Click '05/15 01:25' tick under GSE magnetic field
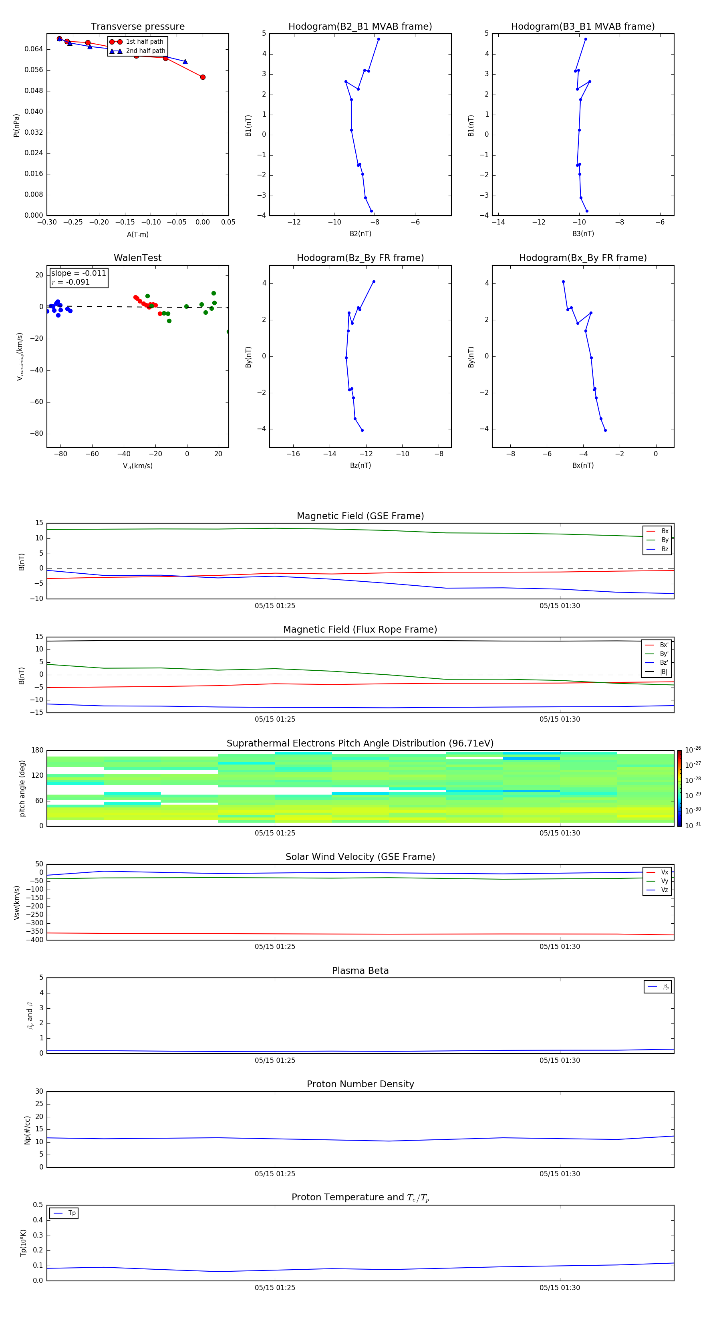The image size is (721, 1323). tap(275, 606)
